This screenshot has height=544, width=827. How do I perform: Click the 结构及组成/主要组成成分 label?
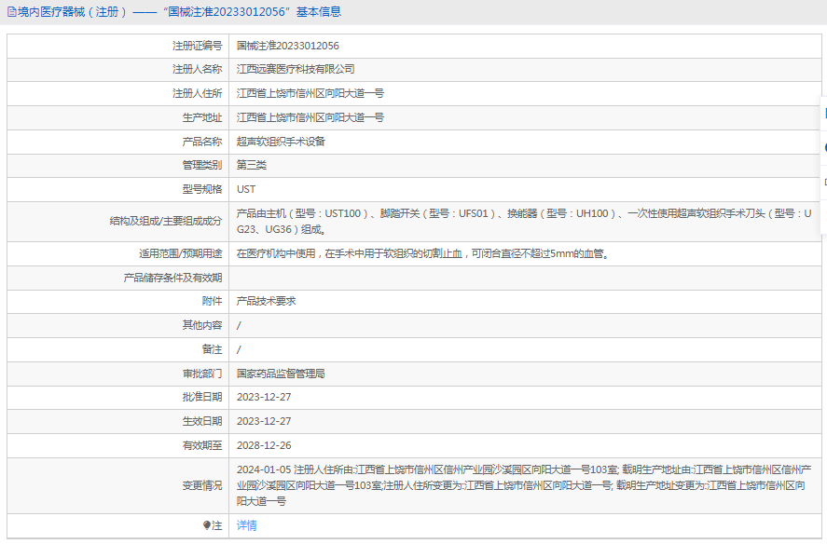pos(166,222)
